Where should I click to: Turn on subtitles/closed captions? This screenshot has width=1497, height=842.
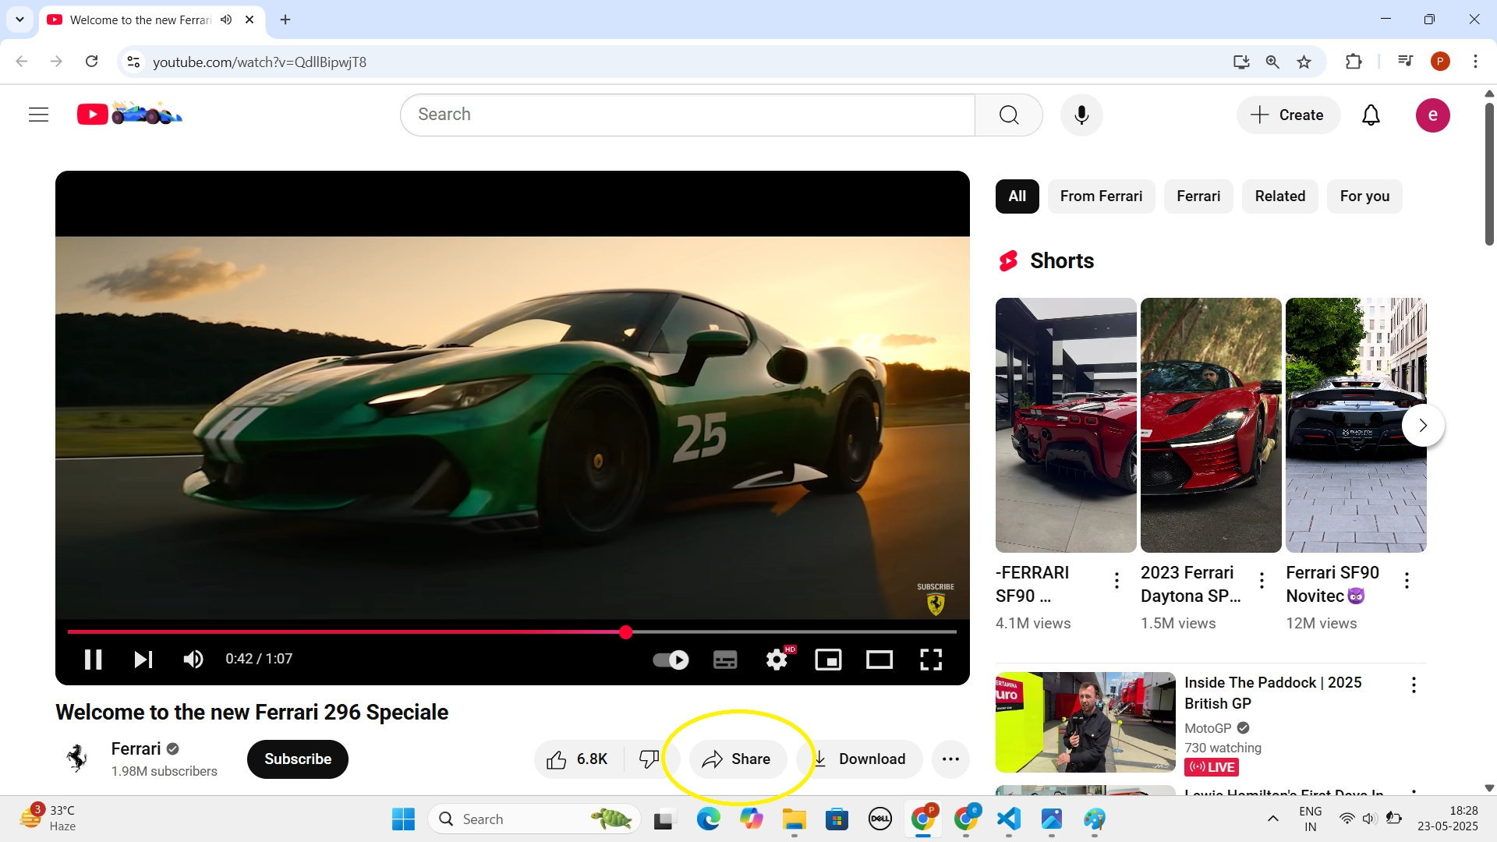725,660
